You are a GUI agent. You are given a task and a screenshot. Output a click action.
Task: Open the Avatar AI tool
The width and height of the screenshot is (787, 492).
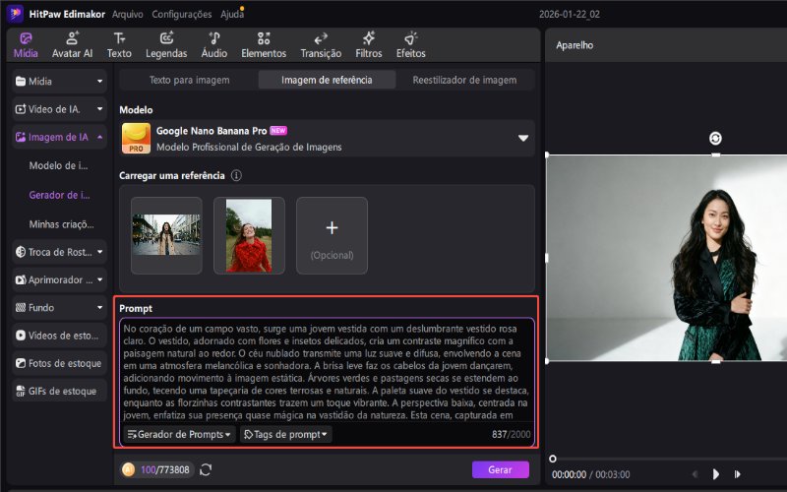[72, 45]
